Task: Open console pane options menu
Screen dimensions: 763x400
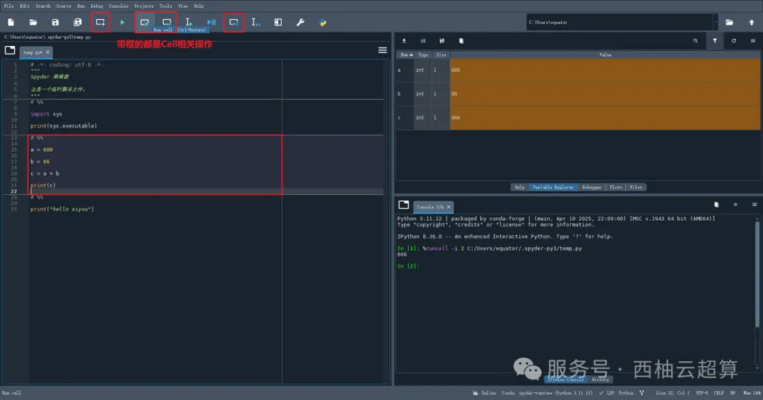Action: tap(755, 205)
